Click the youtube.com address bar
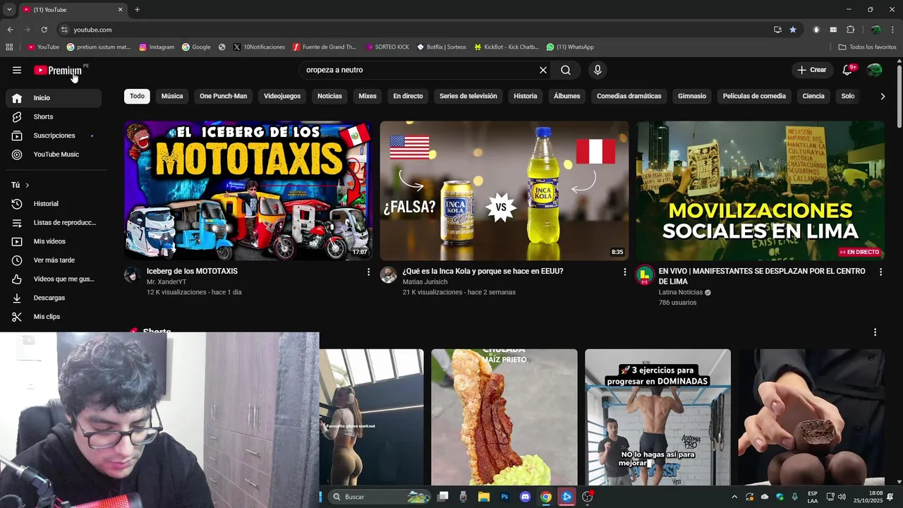This screenshot has height=508, width=903. point(416,30)
